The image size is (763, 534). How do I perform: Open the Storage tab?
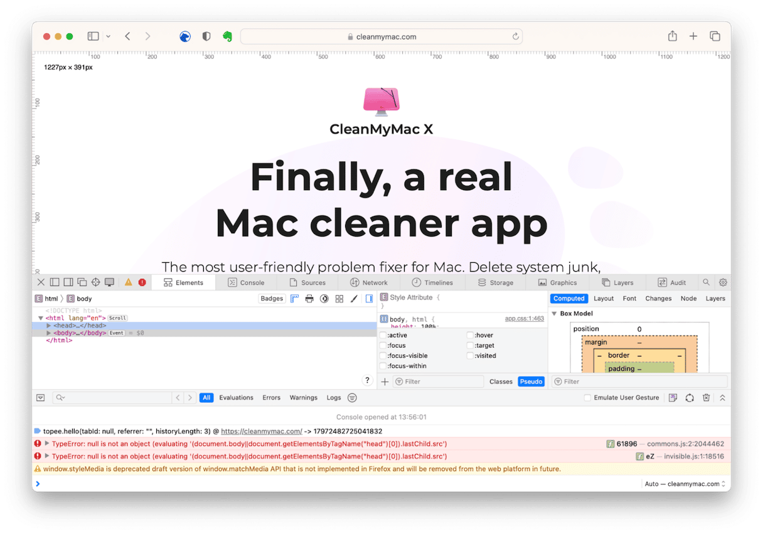pos(499,282)
